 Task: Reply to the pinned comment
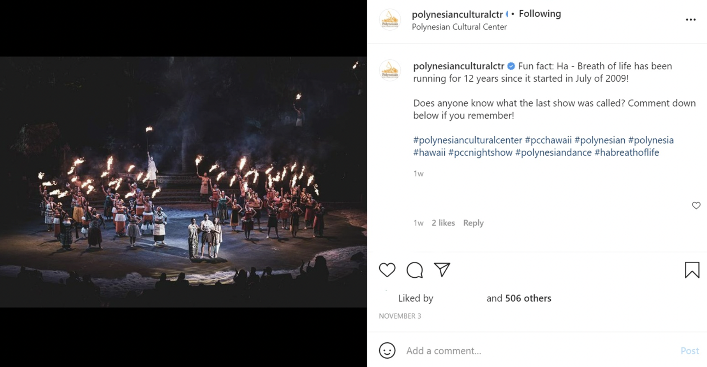[473, 223]
